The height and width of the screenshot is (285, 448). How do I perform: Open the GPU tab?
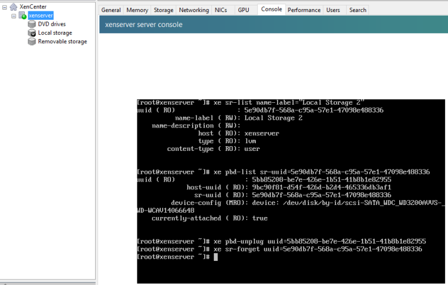pyautogui.click(x=243, y=10)
